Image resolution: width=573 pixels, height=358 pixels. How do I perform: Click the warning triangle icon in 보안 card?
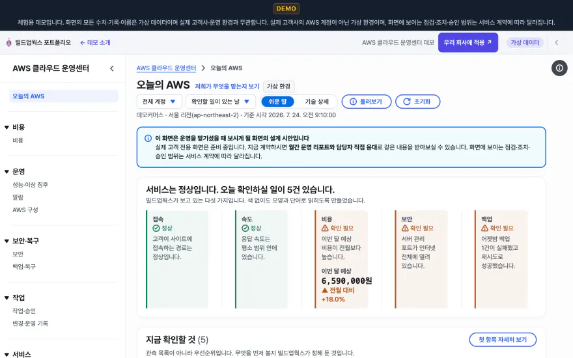pos(405,228)
